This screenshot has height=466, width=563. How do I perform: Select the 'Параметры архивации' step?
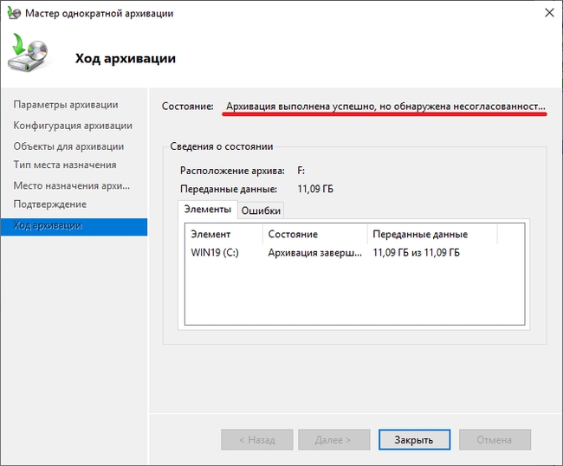[x=66, y=105]
